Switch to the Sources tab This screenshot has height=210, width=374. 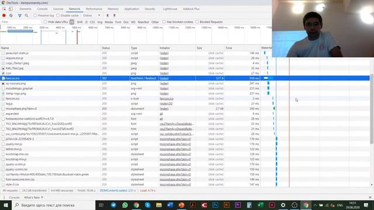coord(58,9)
